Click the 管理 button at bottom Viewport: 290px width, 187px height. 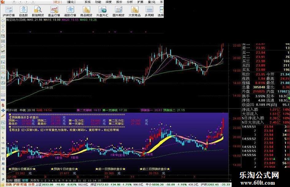25,180
